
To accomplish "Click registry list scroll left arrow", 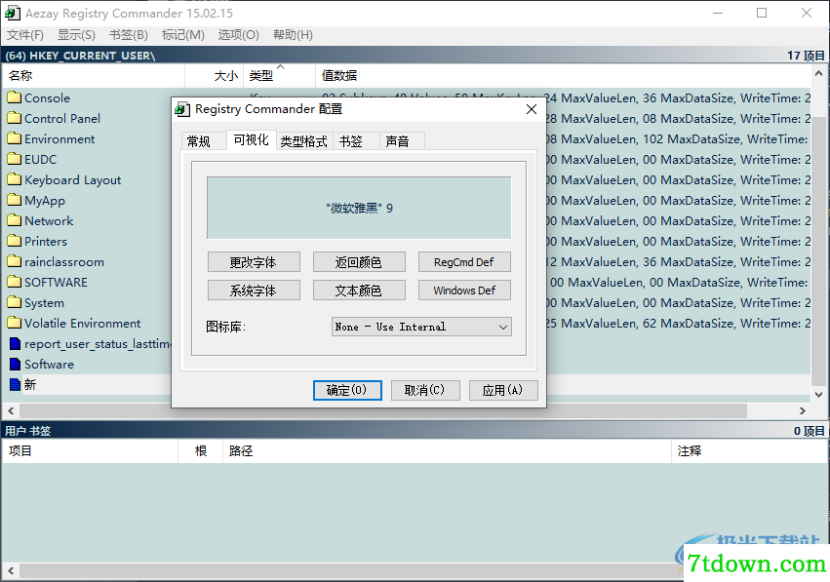I will click(11, 410).
